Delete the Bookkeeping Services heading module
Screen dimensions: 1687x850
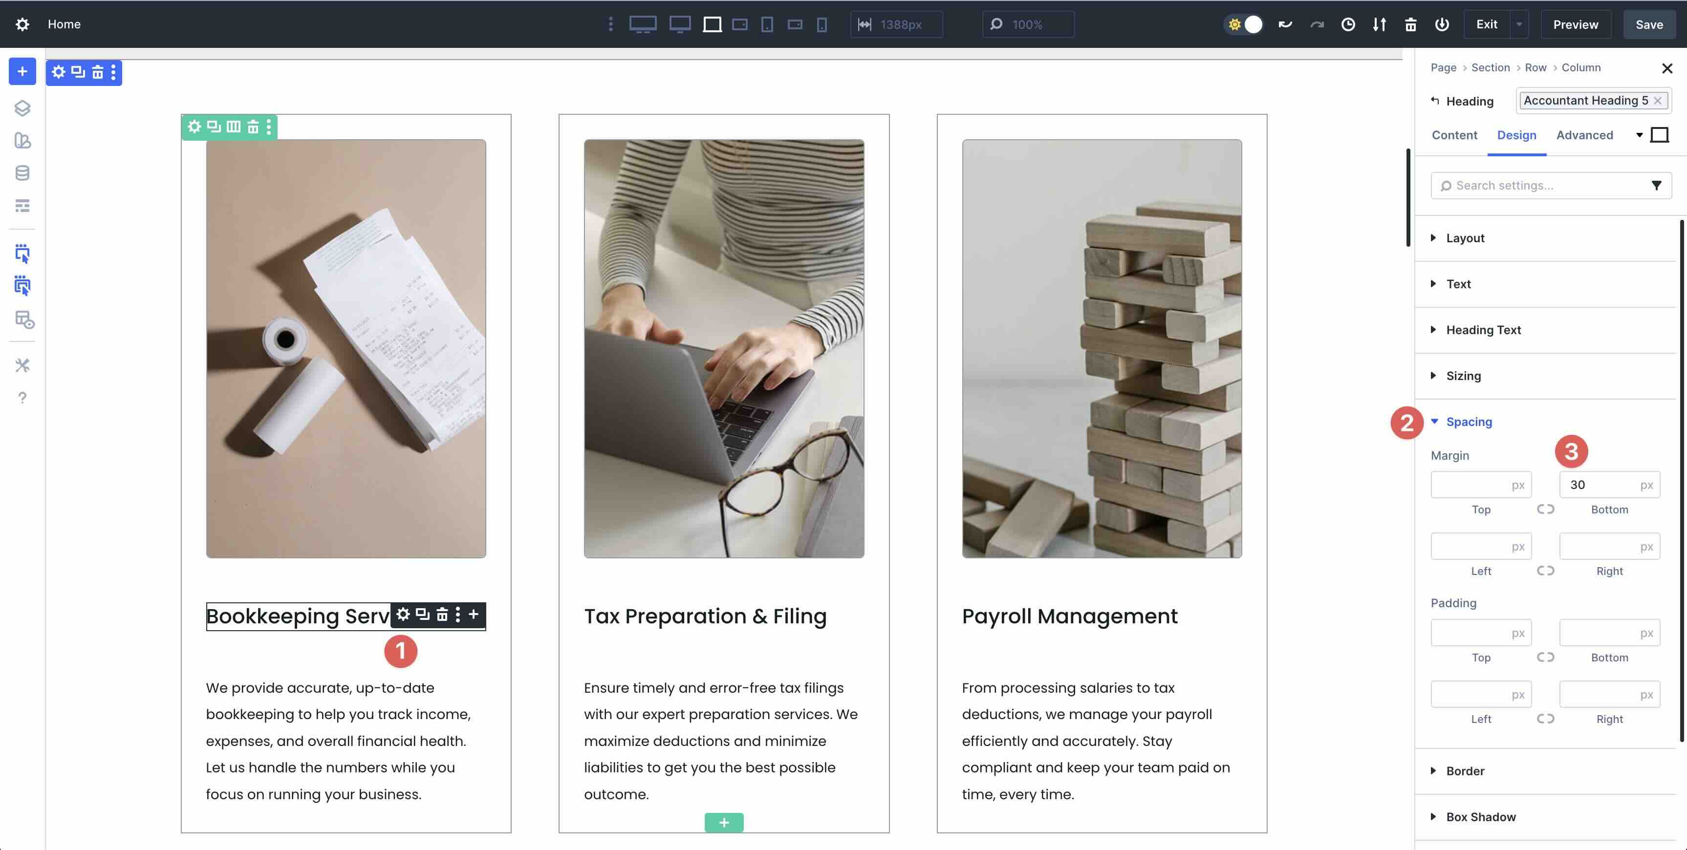click(442, 614)
